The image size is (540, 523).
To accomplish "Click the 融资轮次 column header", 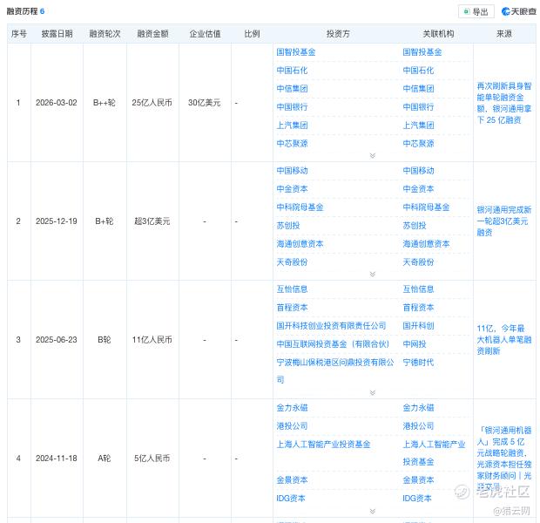I will pyautogui.click(x=105, y=34).
